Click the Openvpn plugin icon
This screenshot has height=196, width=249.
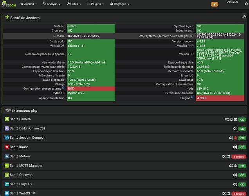[7, 175]
